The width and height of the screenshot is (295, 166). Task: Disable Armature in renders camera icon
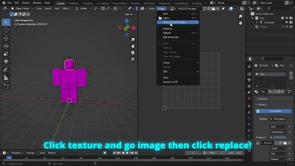291,23
